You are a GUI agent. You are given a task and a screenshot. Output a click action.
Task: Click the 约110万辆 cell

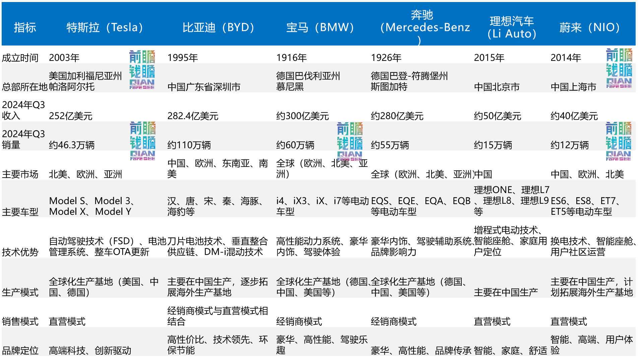[189, 145]
